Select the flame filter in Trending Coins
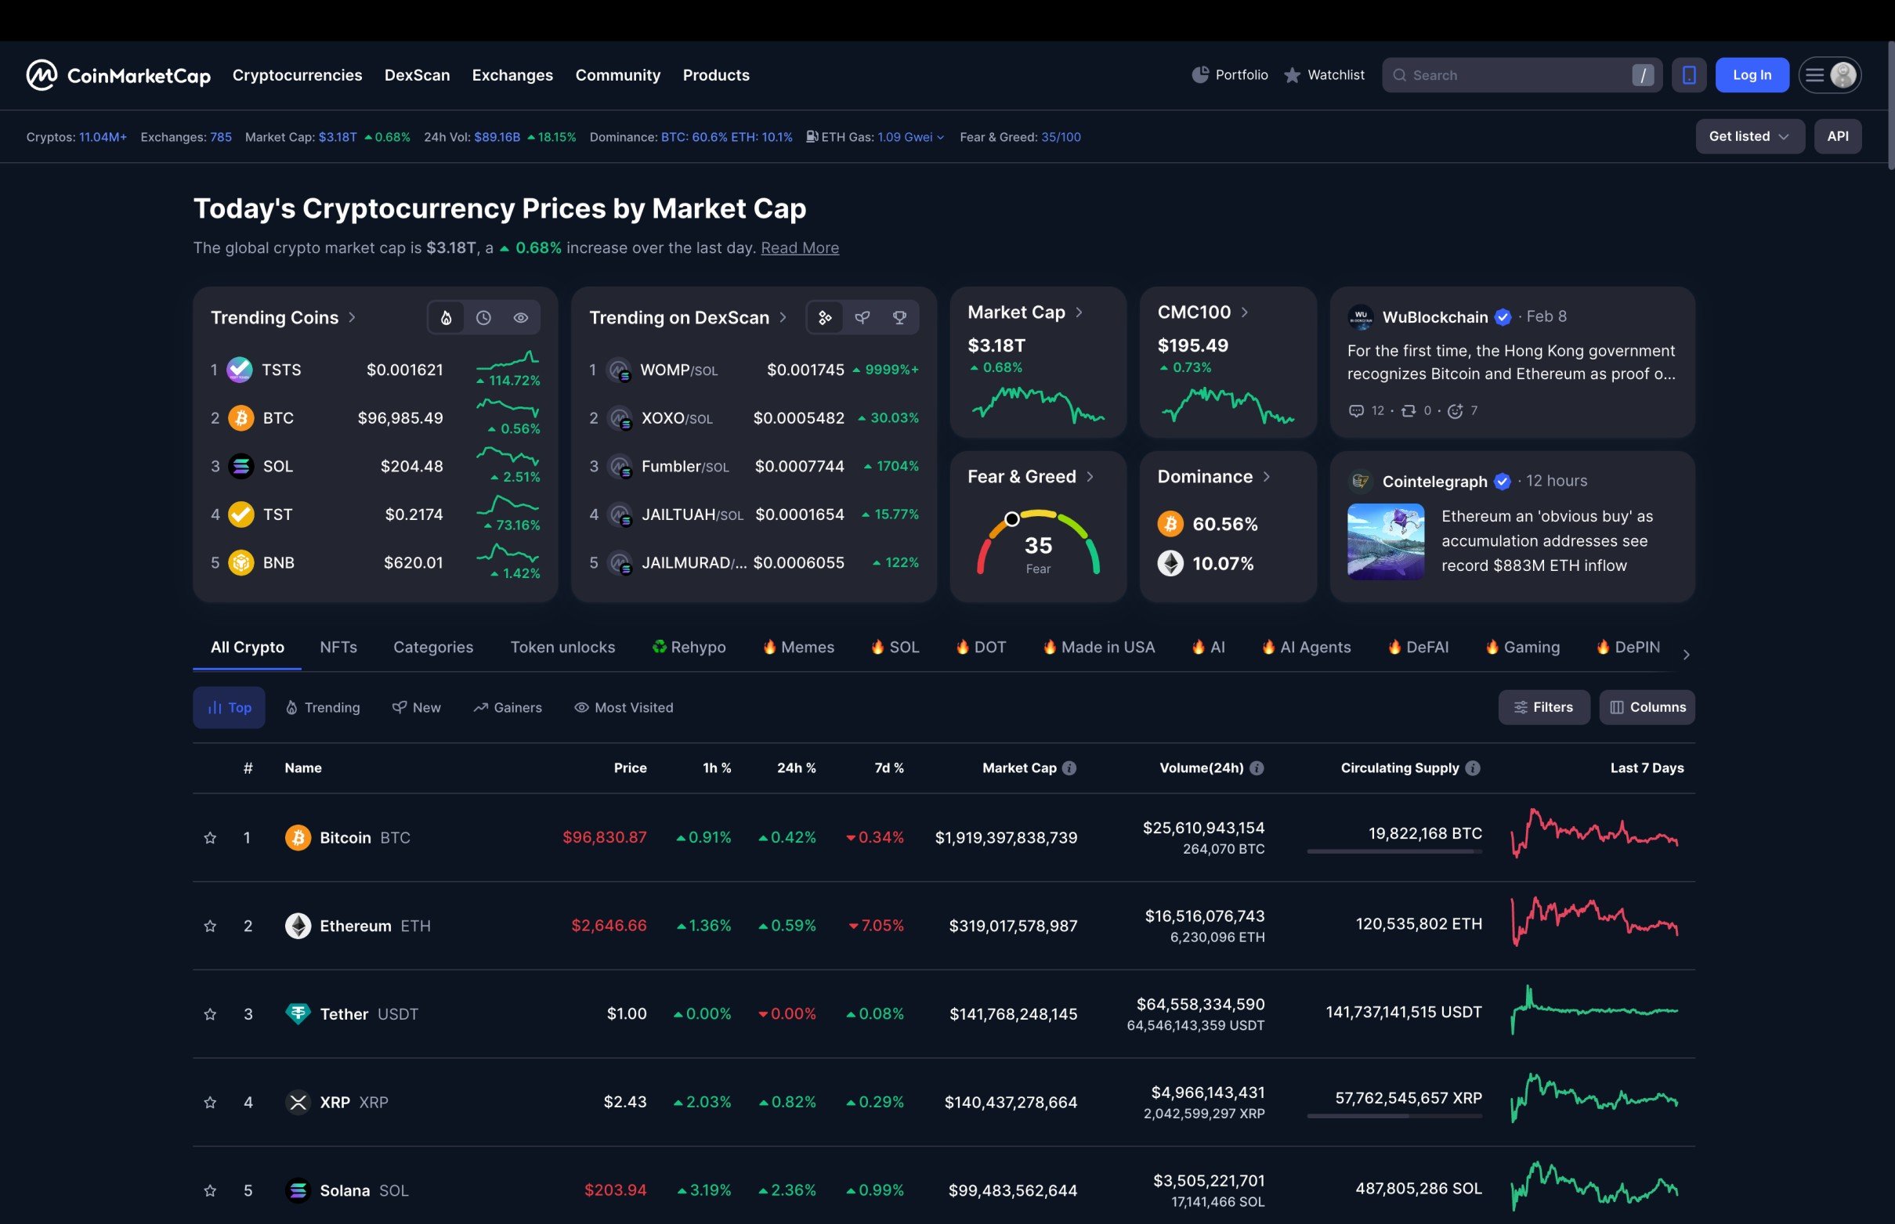The image size is (1895, 1224). coord(446,318)
